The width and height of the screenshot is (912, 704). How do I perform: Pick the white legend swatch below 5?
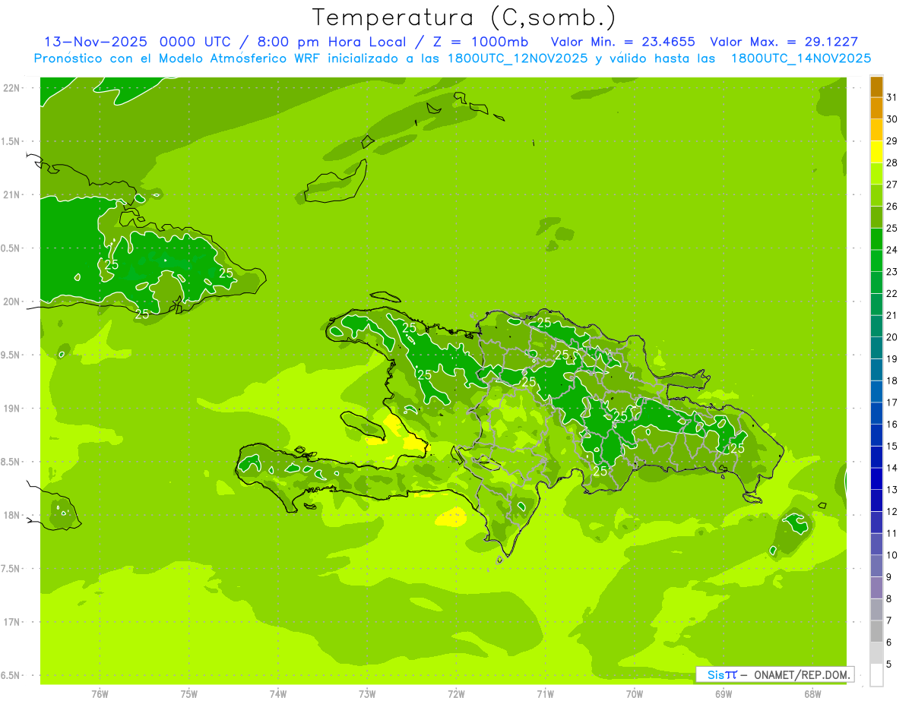tap(876, 675)
